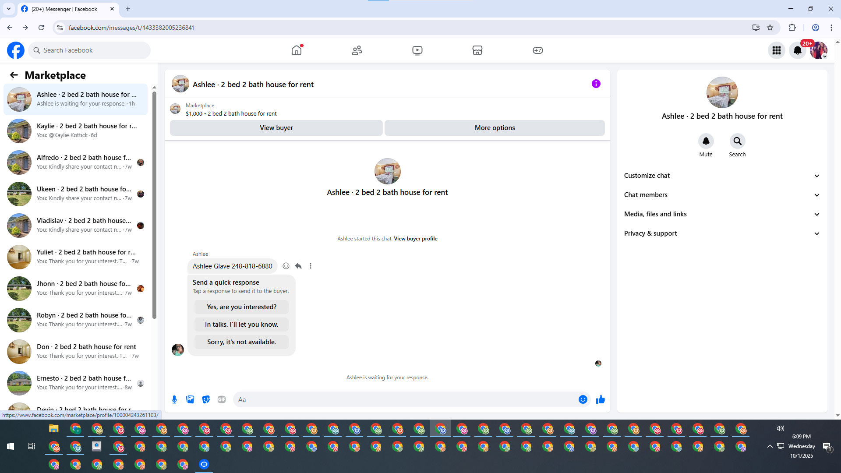Send a voice clip with microphone

coord(174,399)
